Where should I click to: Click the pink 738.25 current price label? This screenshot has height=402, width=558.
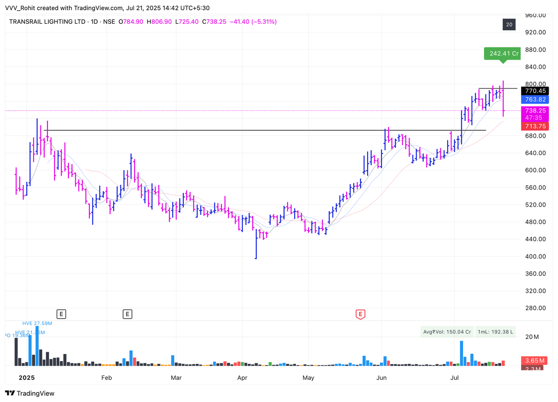point(535,111)
